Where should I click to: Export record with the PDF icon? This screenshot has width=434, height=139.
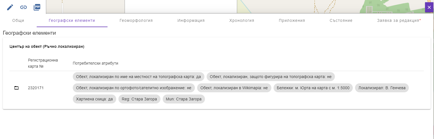37,7
